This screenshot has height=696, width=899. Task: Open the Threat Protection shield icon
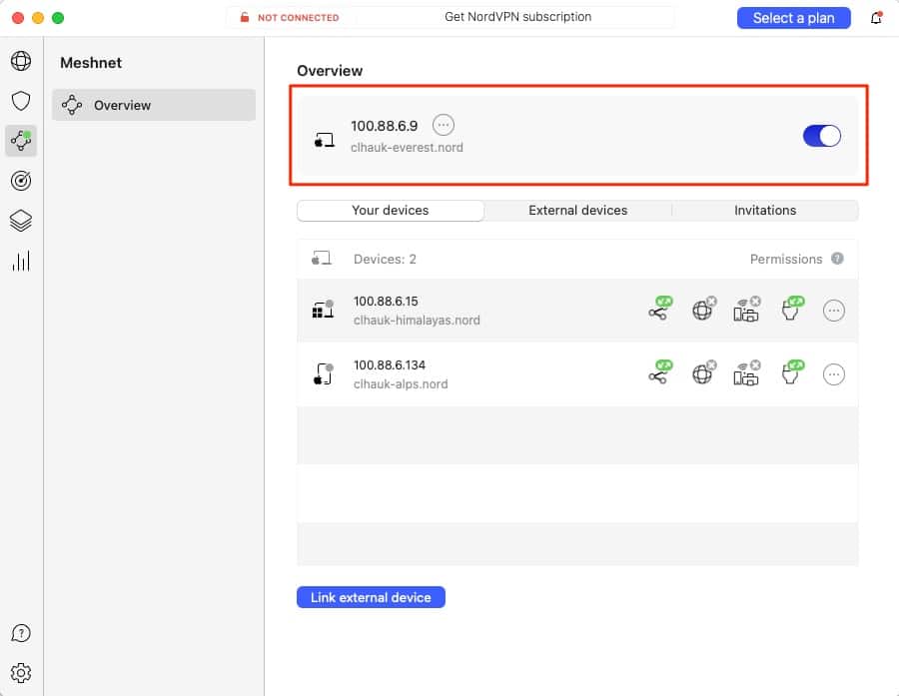coord(21,101)
